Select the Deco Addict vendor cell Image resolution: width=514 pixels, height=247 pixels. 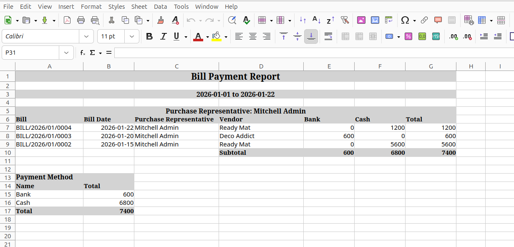coord(261,136)
